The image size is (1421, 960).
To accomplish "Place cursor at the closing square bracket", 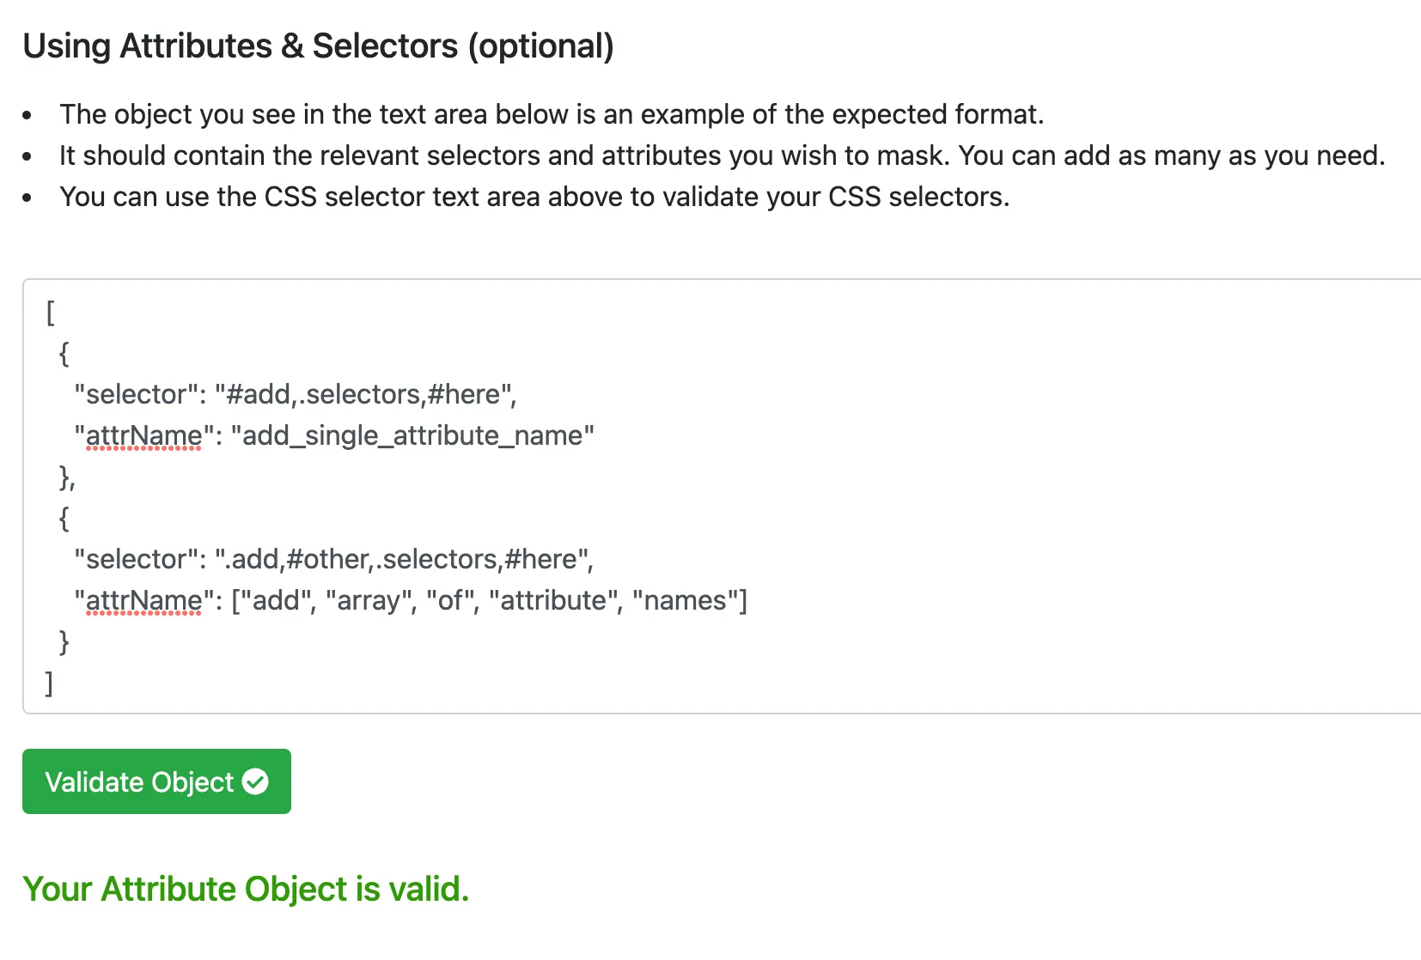I will click(49, 683).
